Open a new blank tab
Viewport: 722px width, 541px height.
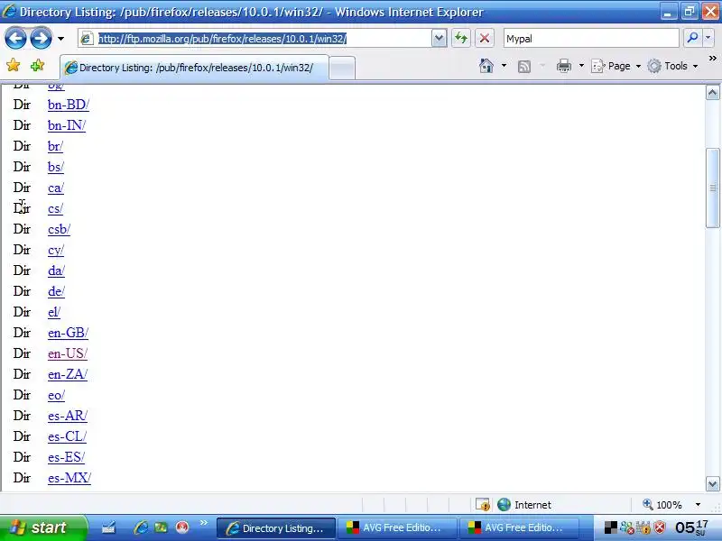pyautogui.click(x=342, y=69)
